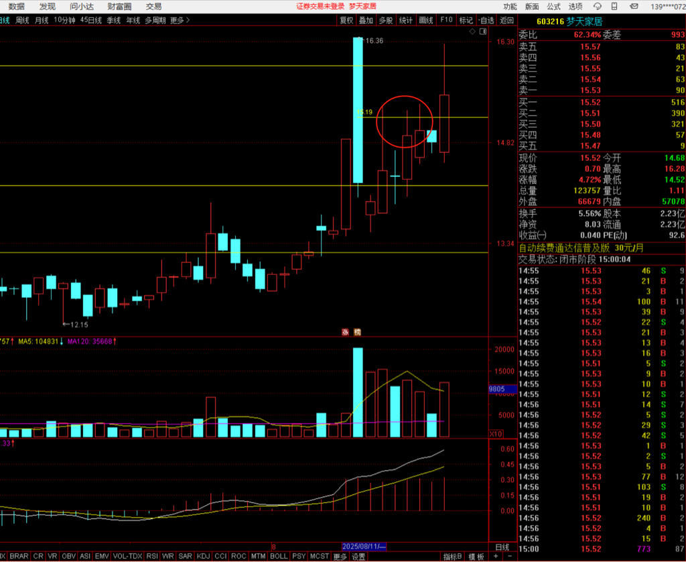Viewport: 686px width, 562px height.
Task: Select the ROC indicator tab
Action: click(x=238, y=557)
